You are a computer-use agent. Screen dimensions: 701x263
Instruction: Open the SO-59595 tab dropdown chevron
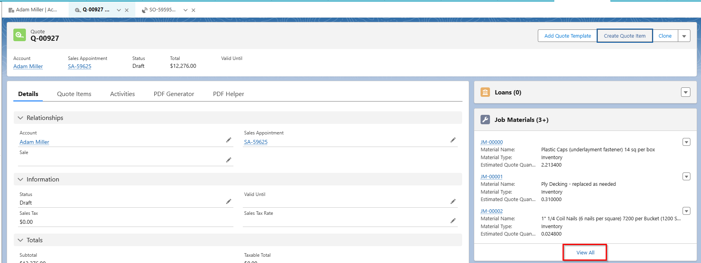(186, 10)
